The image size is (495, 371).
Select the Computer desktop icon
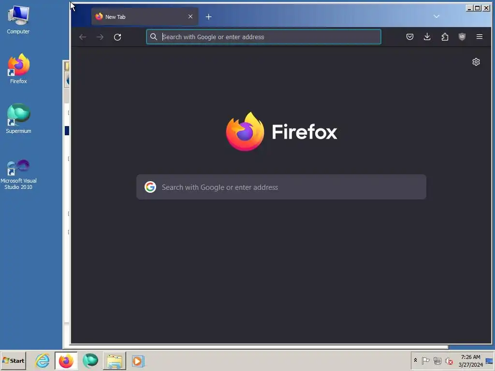(18, 19)
